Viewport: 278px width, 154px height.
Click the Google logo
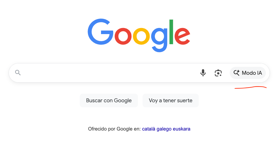[139, 35]
